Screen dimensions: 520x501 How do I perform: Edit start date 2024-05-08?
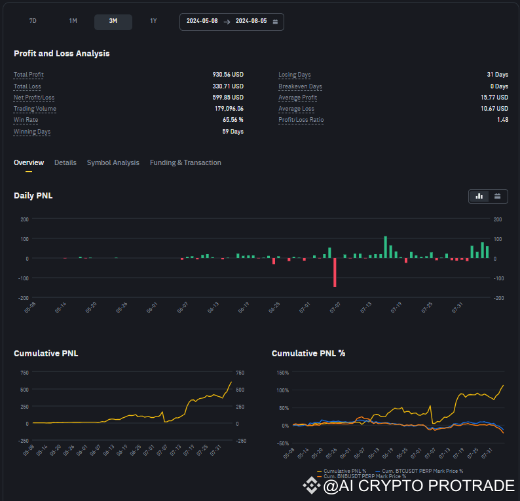pyautogui.click(x=202, y=21)
